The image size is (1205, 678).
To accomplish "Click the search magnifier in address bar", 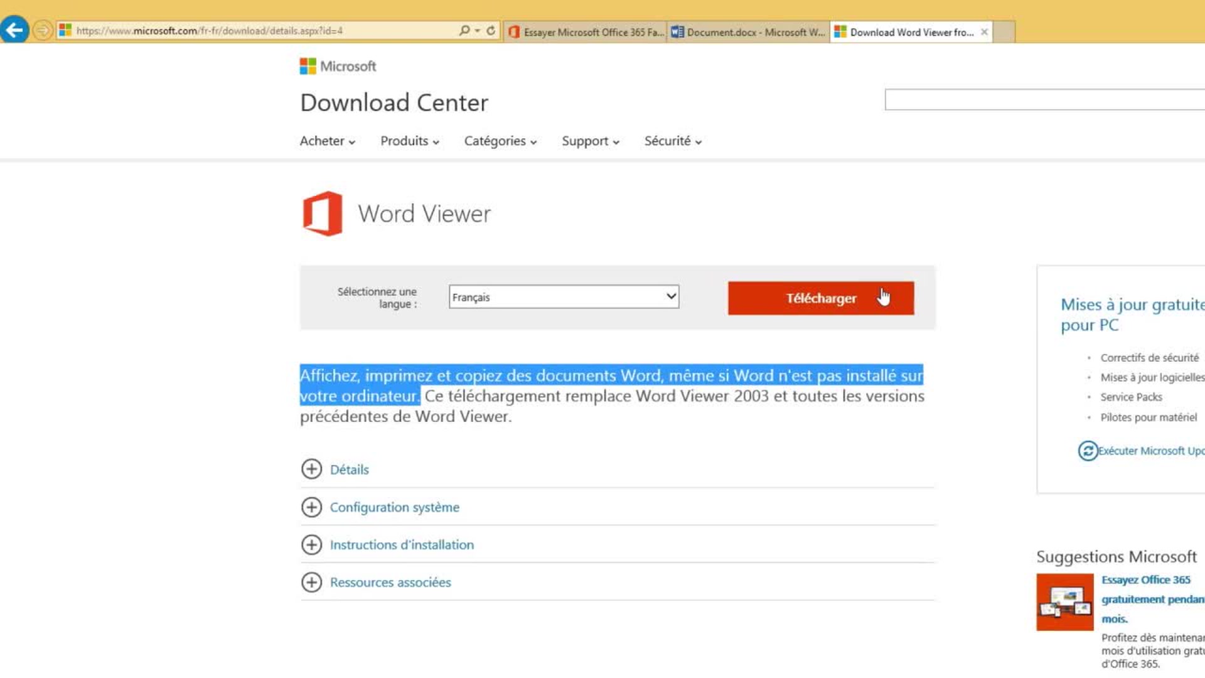I will pyautogui.click(x=464, y=30).
